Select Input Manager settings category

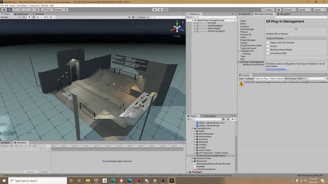pyautogui.click(x=247, y=29)
